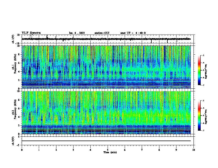Click the flat ch.3 voltage trace line
This screenshot has width=218, height=168.
click(x=106, y=141)
